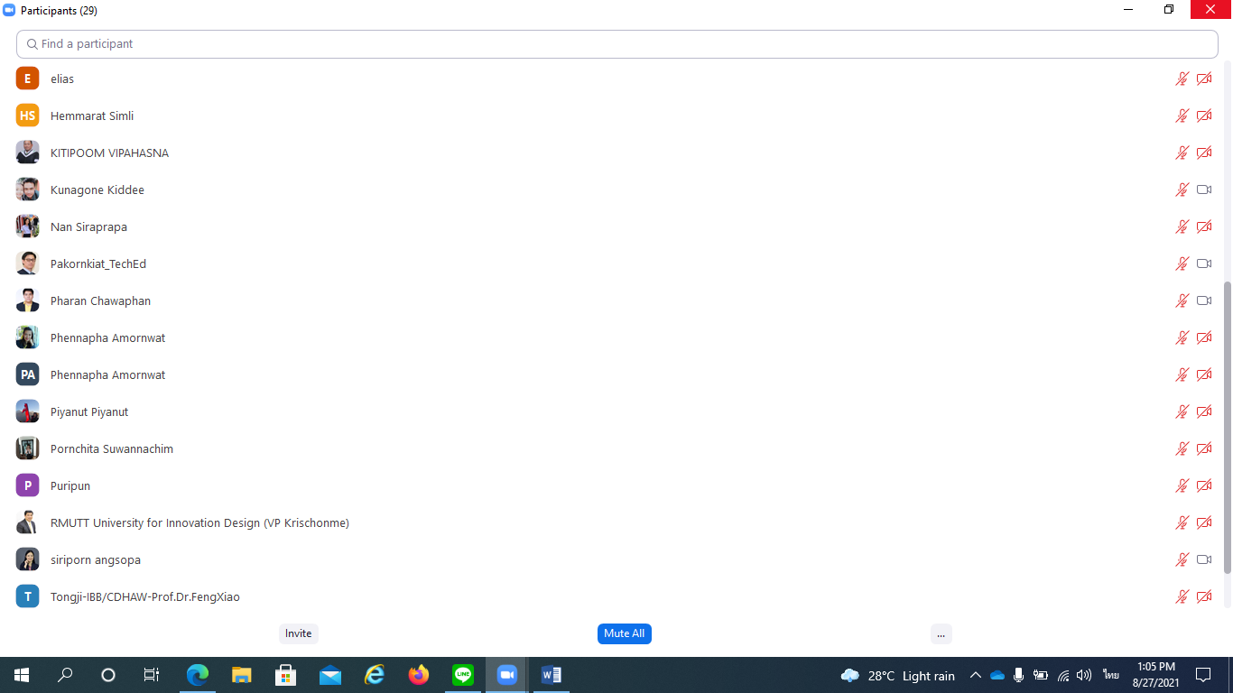Click the HS avatar for Hemmarat Simli
The image size is (1233, 693).
click(x=27, y=115)
